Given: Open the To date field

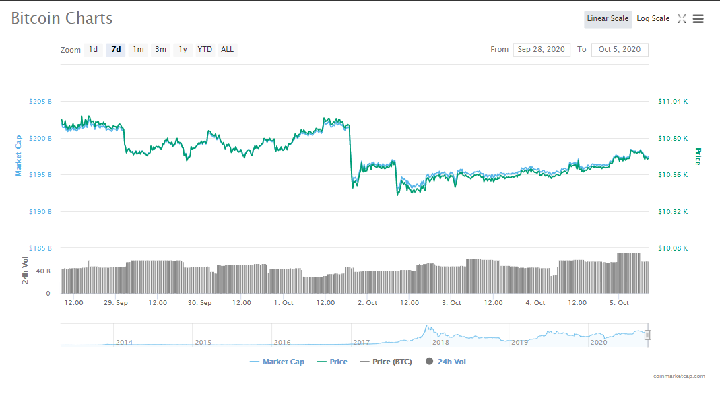Looking at the screenshot, I should 620,50.
